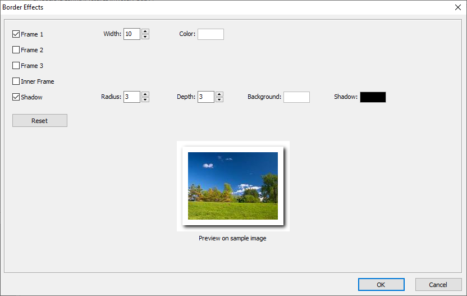Click the 'Preview on sample image' caption
This screenshot has height=296, width=467.
pyautogui.click(x=232, y=238)
